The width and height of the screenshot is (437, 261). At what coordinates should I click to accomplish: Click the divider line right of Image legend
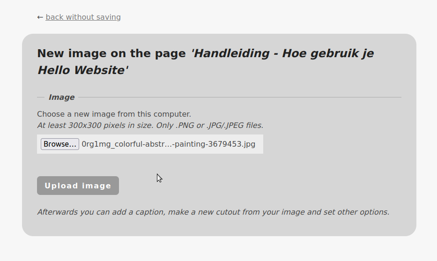pos(239,97)
